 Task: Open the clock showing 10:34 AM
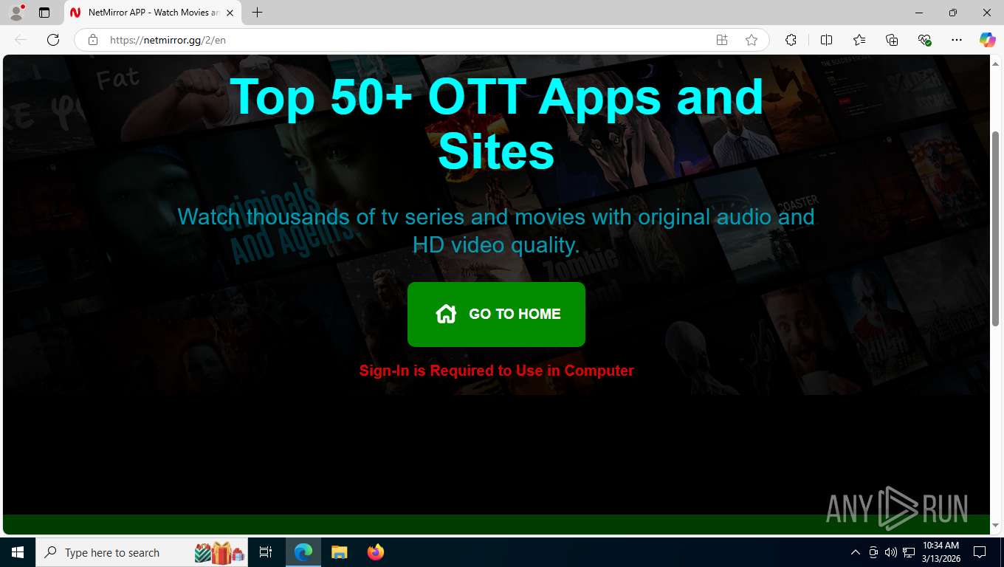point(941,552)
